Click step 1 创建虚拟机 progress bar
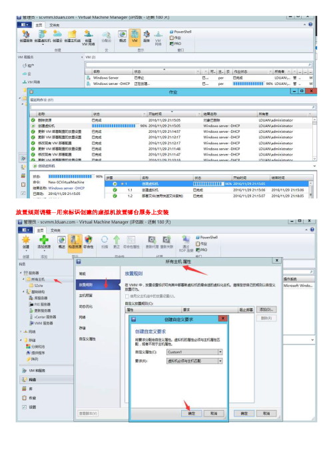Image resolution: width=333 pixels, height=452 pixels. tap(208, 184)
